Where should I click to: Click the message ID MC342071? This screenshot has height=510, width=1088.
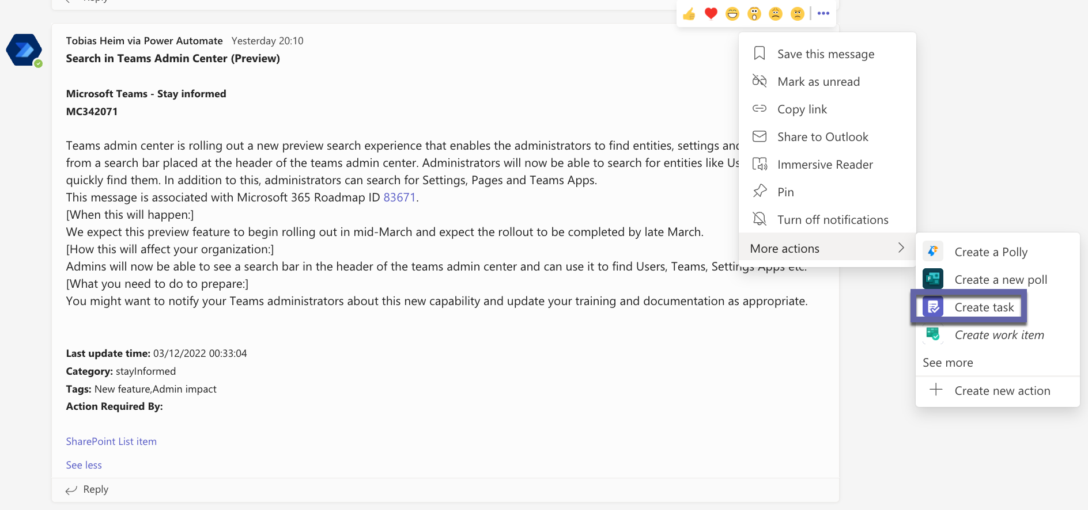pyautogui.click(x=92, y=111)
